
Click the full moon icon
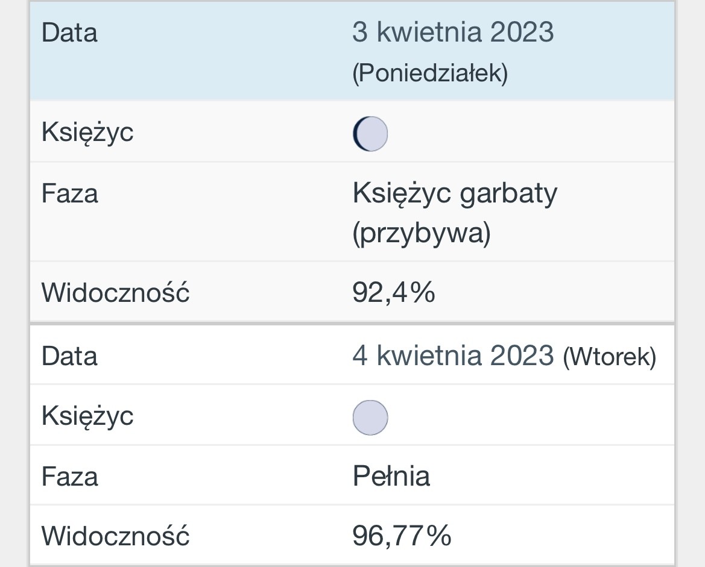coord(370,417)
